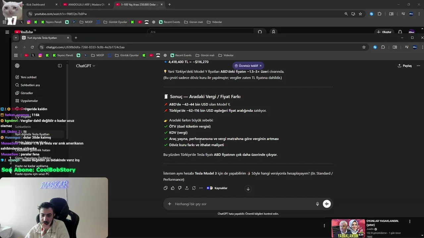Viewport: 424px width, 238px height.
Task: Copy the ChatGPT response with the copy icon
Action: click(166, 188)
